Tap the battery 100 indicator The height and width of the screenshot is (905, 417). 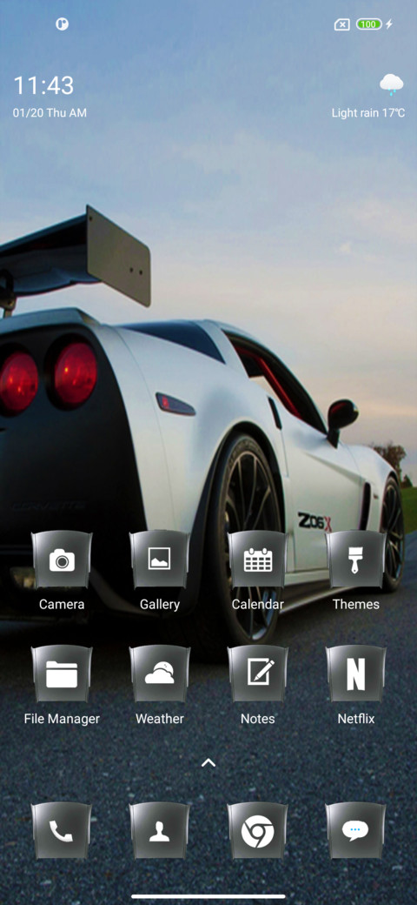coord(368,24)
